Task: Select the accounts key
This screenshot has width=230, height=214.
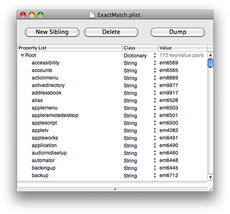Action: (42, 70)
